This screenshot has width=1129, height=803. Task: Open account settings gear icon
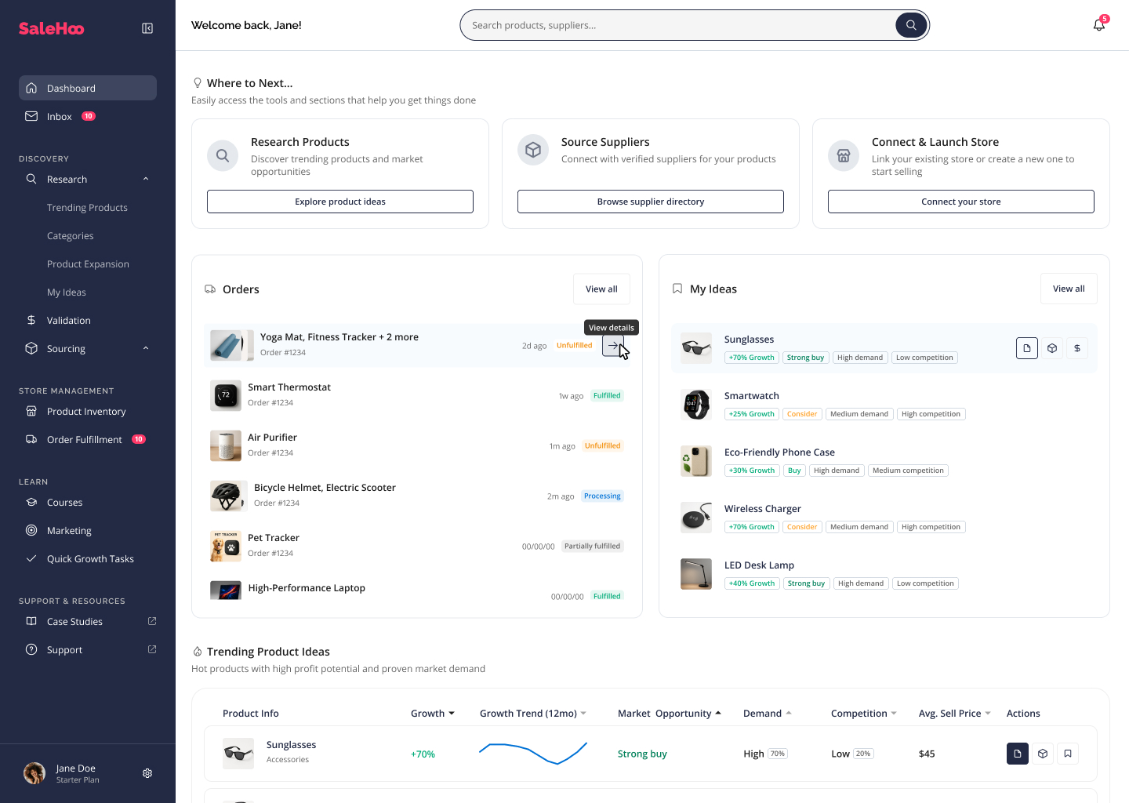coord(147,773)
